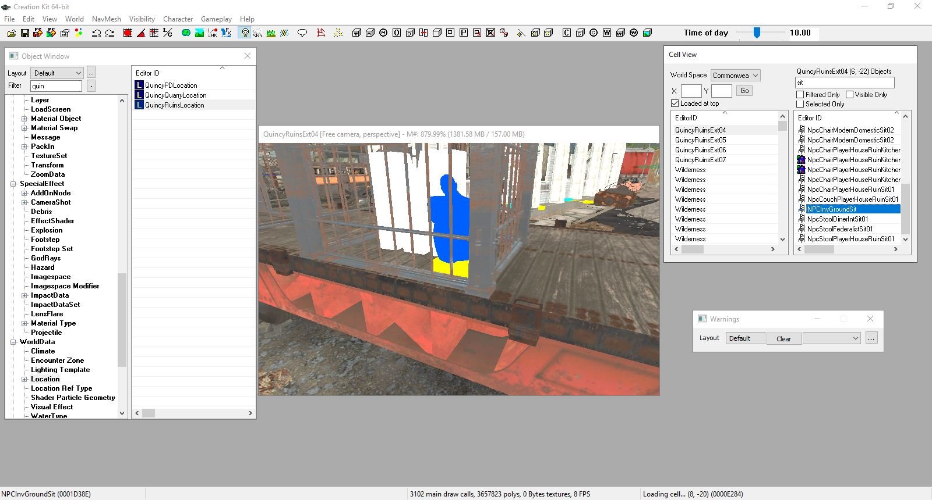Image resolution: width=932 pixels, height=500 pixels.
Task: Click the Save floppy disk icon
Action: click(24, 33)
